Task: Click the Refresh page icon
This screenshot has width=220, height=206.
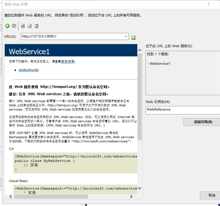Action: coord(30,26)
